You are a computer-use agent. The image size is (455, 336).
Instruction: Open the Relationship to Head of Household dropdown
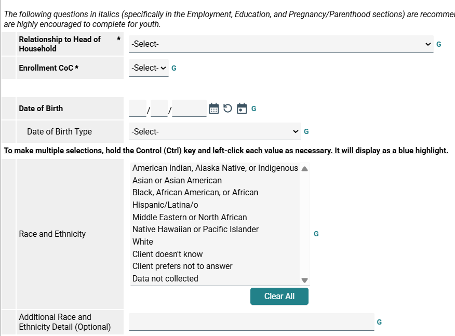[281, 44]
